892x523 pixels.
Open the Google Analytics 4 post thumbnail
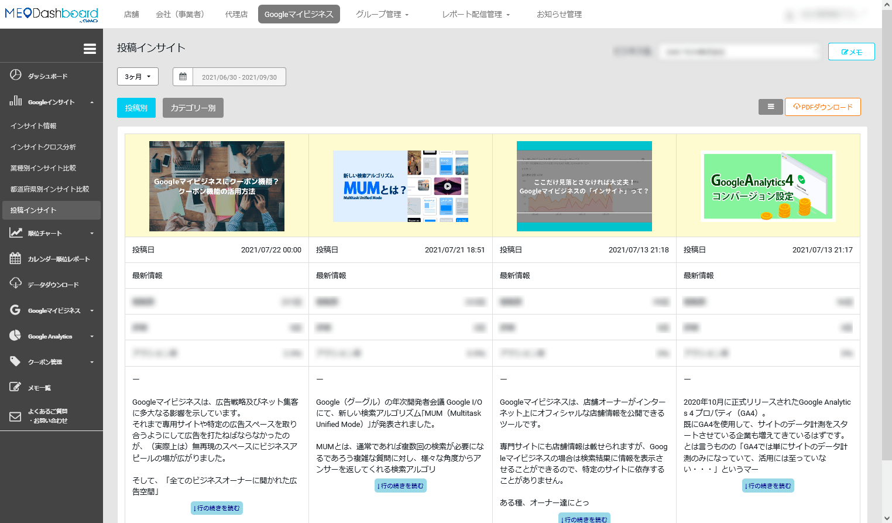768,186
